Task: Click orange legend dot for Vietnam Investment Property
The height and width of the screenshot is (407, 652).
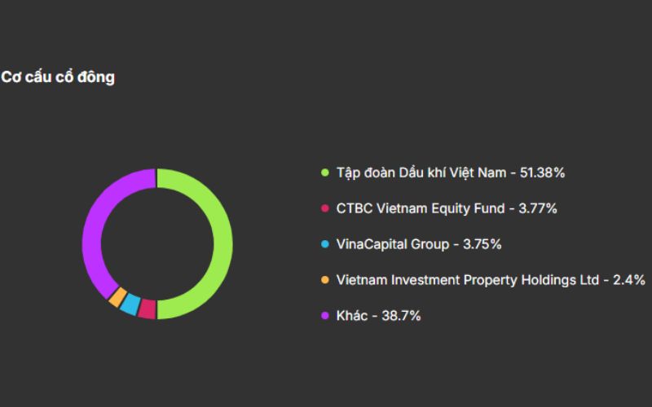Action: tap(324, 280)
